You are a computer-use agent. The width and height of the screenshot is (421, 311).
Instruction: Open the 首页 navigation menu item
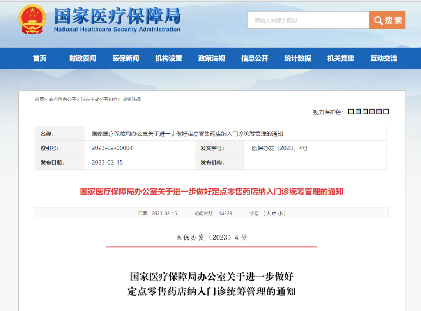pyautogui.click(x=39, y=58)
